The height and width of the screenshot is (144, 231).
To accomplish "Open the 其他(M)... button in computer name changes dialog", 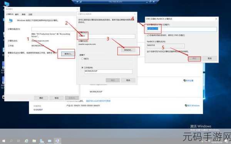I will click(x=128, y=50).
